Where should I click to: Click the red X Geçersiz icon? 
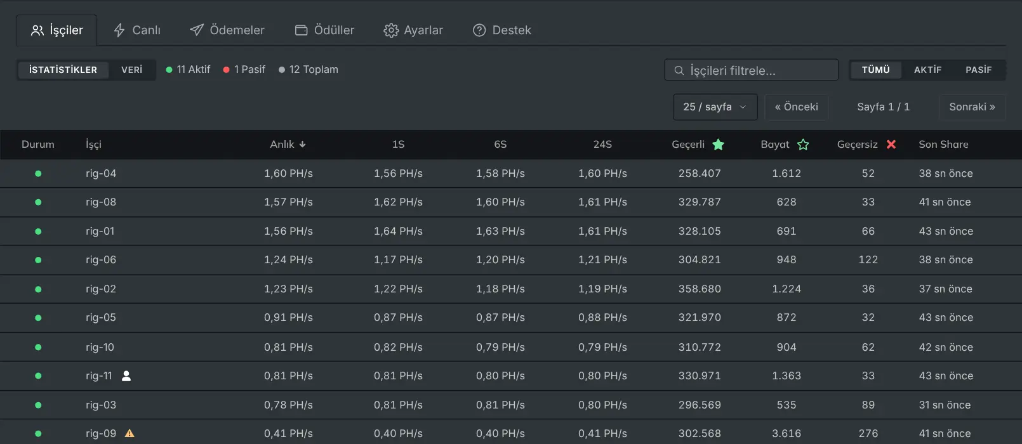891,145
